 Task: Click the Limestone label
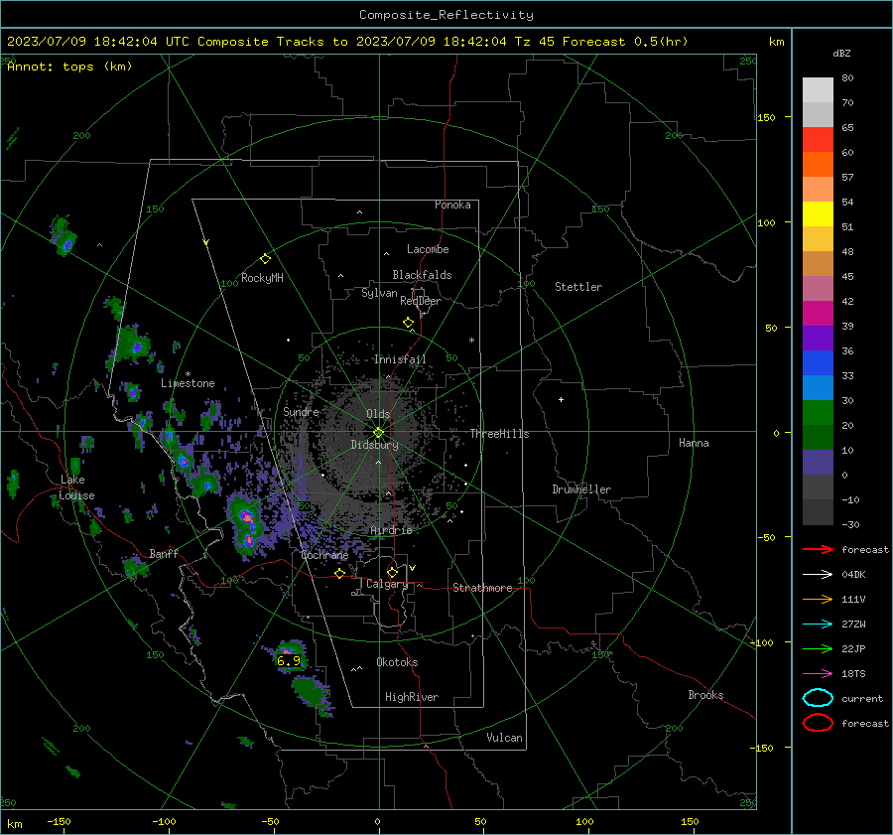coord(188,383)
